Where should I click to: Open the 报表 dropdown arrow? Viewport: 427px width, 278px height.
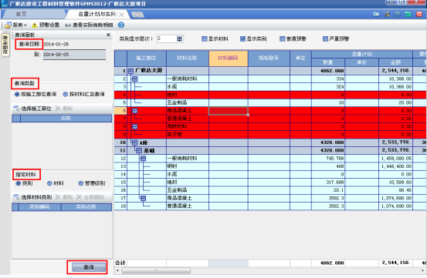point(25,25)
